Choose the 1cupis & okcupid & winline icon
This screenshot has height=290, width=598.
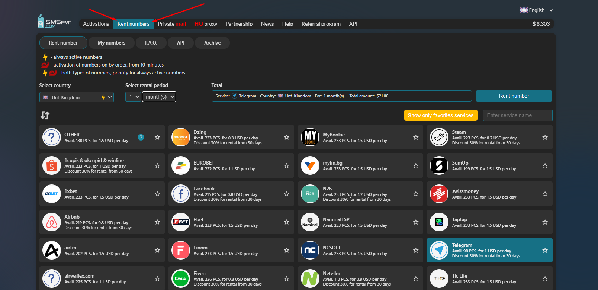click(x=52, y=165)
